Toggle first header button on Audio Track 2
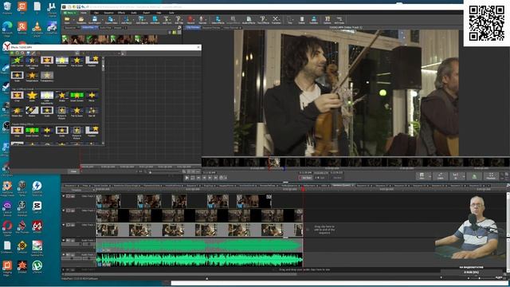This screenshot has width=510, height=287. (x=69, y=255)
